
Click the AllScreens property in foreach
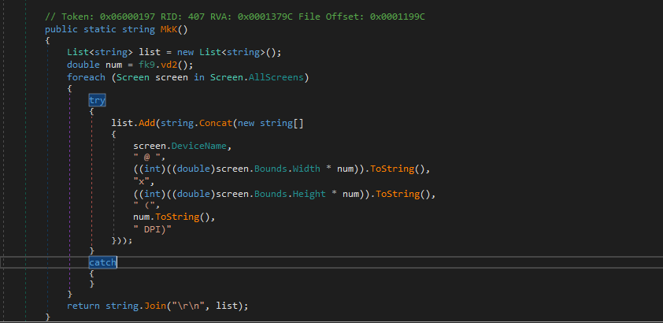[280, 77]
